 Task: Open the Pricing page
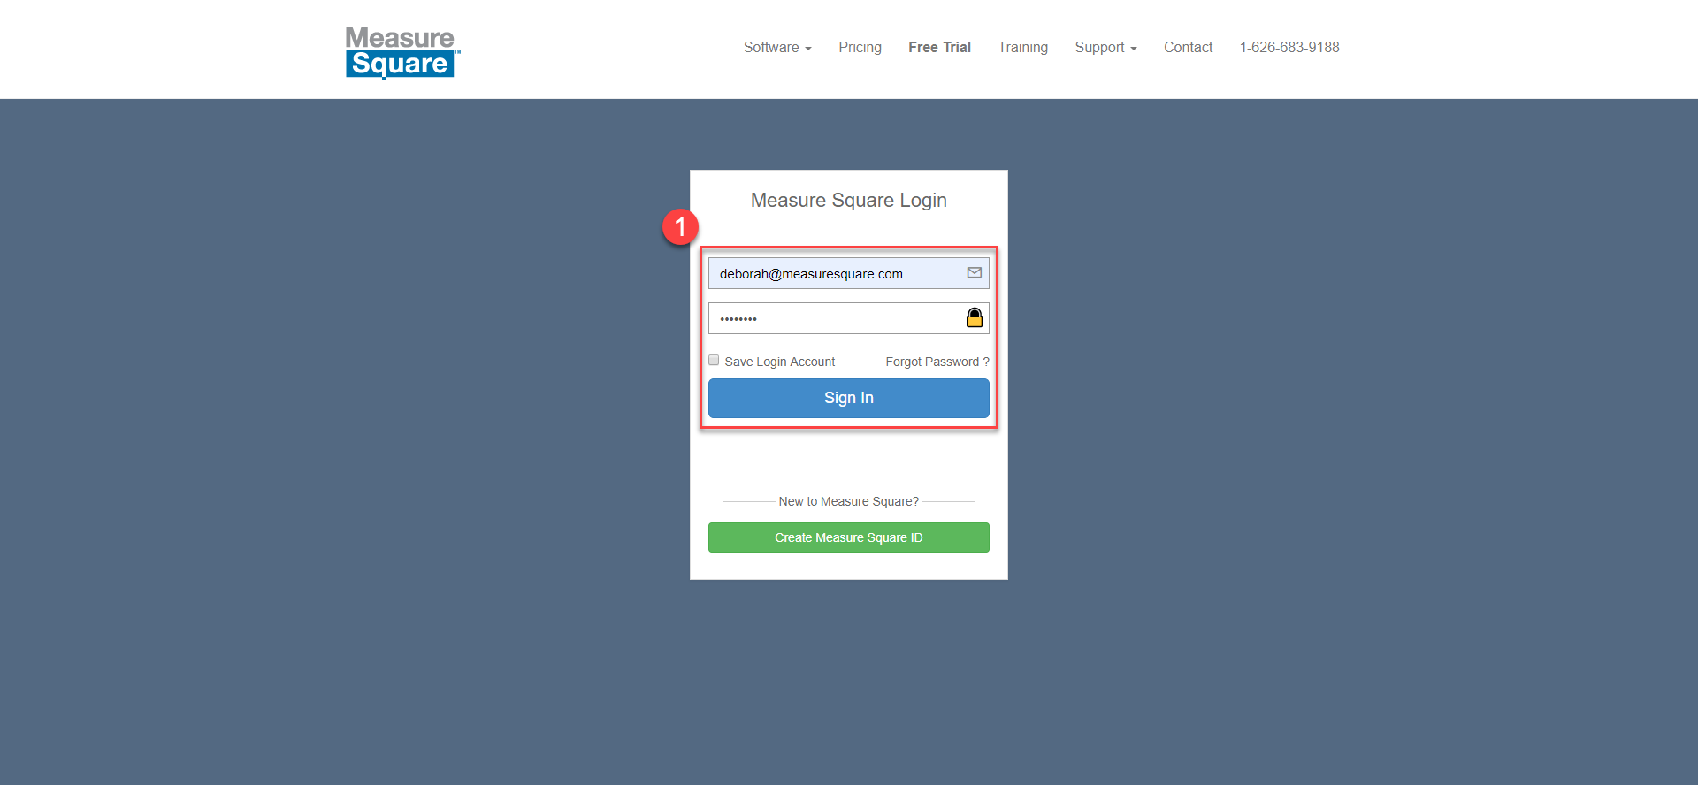pyautogui.click(x=860, y=48)
